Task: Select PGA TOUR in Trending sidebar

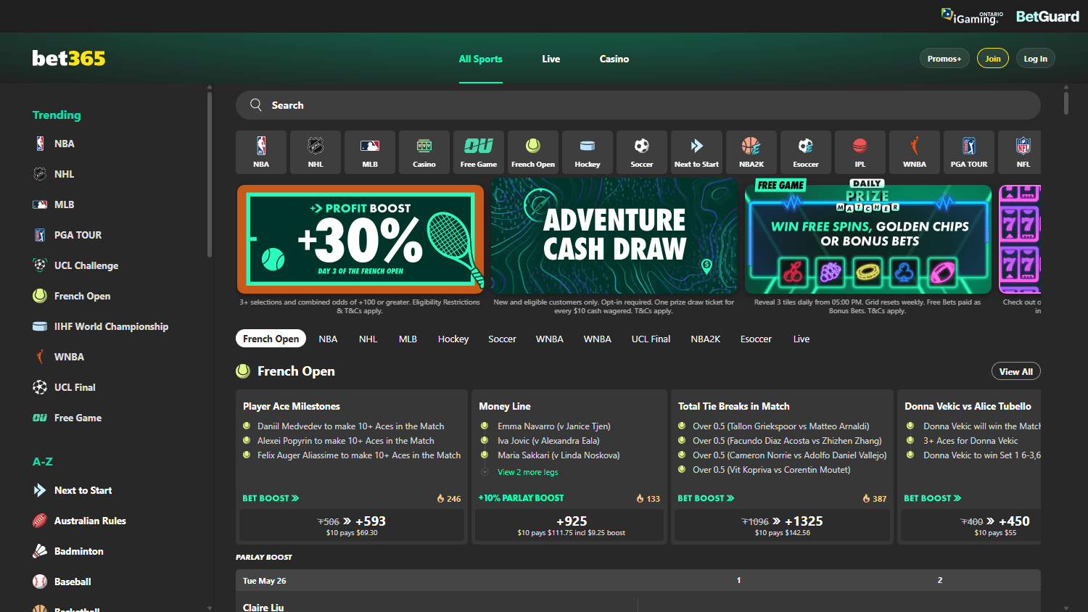Action: (78, 235)
